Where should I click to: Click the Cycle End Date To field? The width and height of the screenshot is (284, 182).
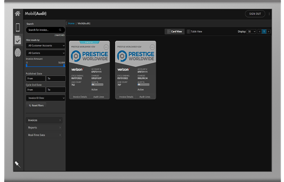coord(56,90)
